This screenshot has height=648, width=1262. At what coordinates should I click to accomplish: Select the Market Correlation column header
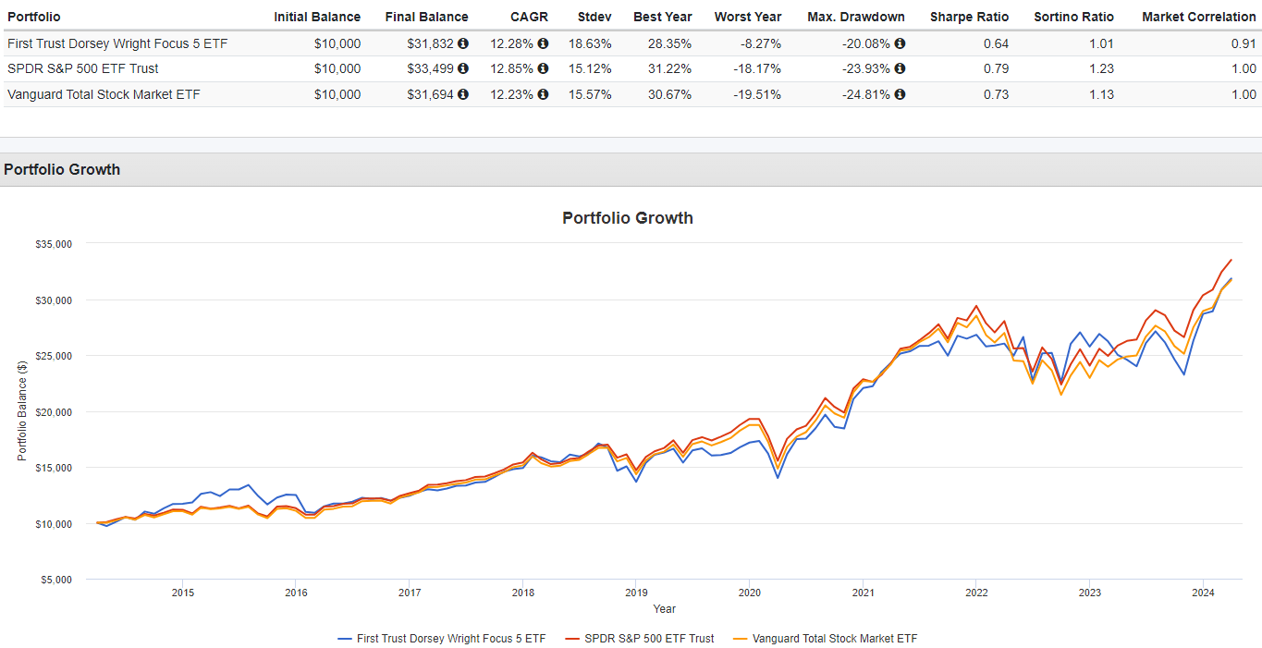[1198, 17]
